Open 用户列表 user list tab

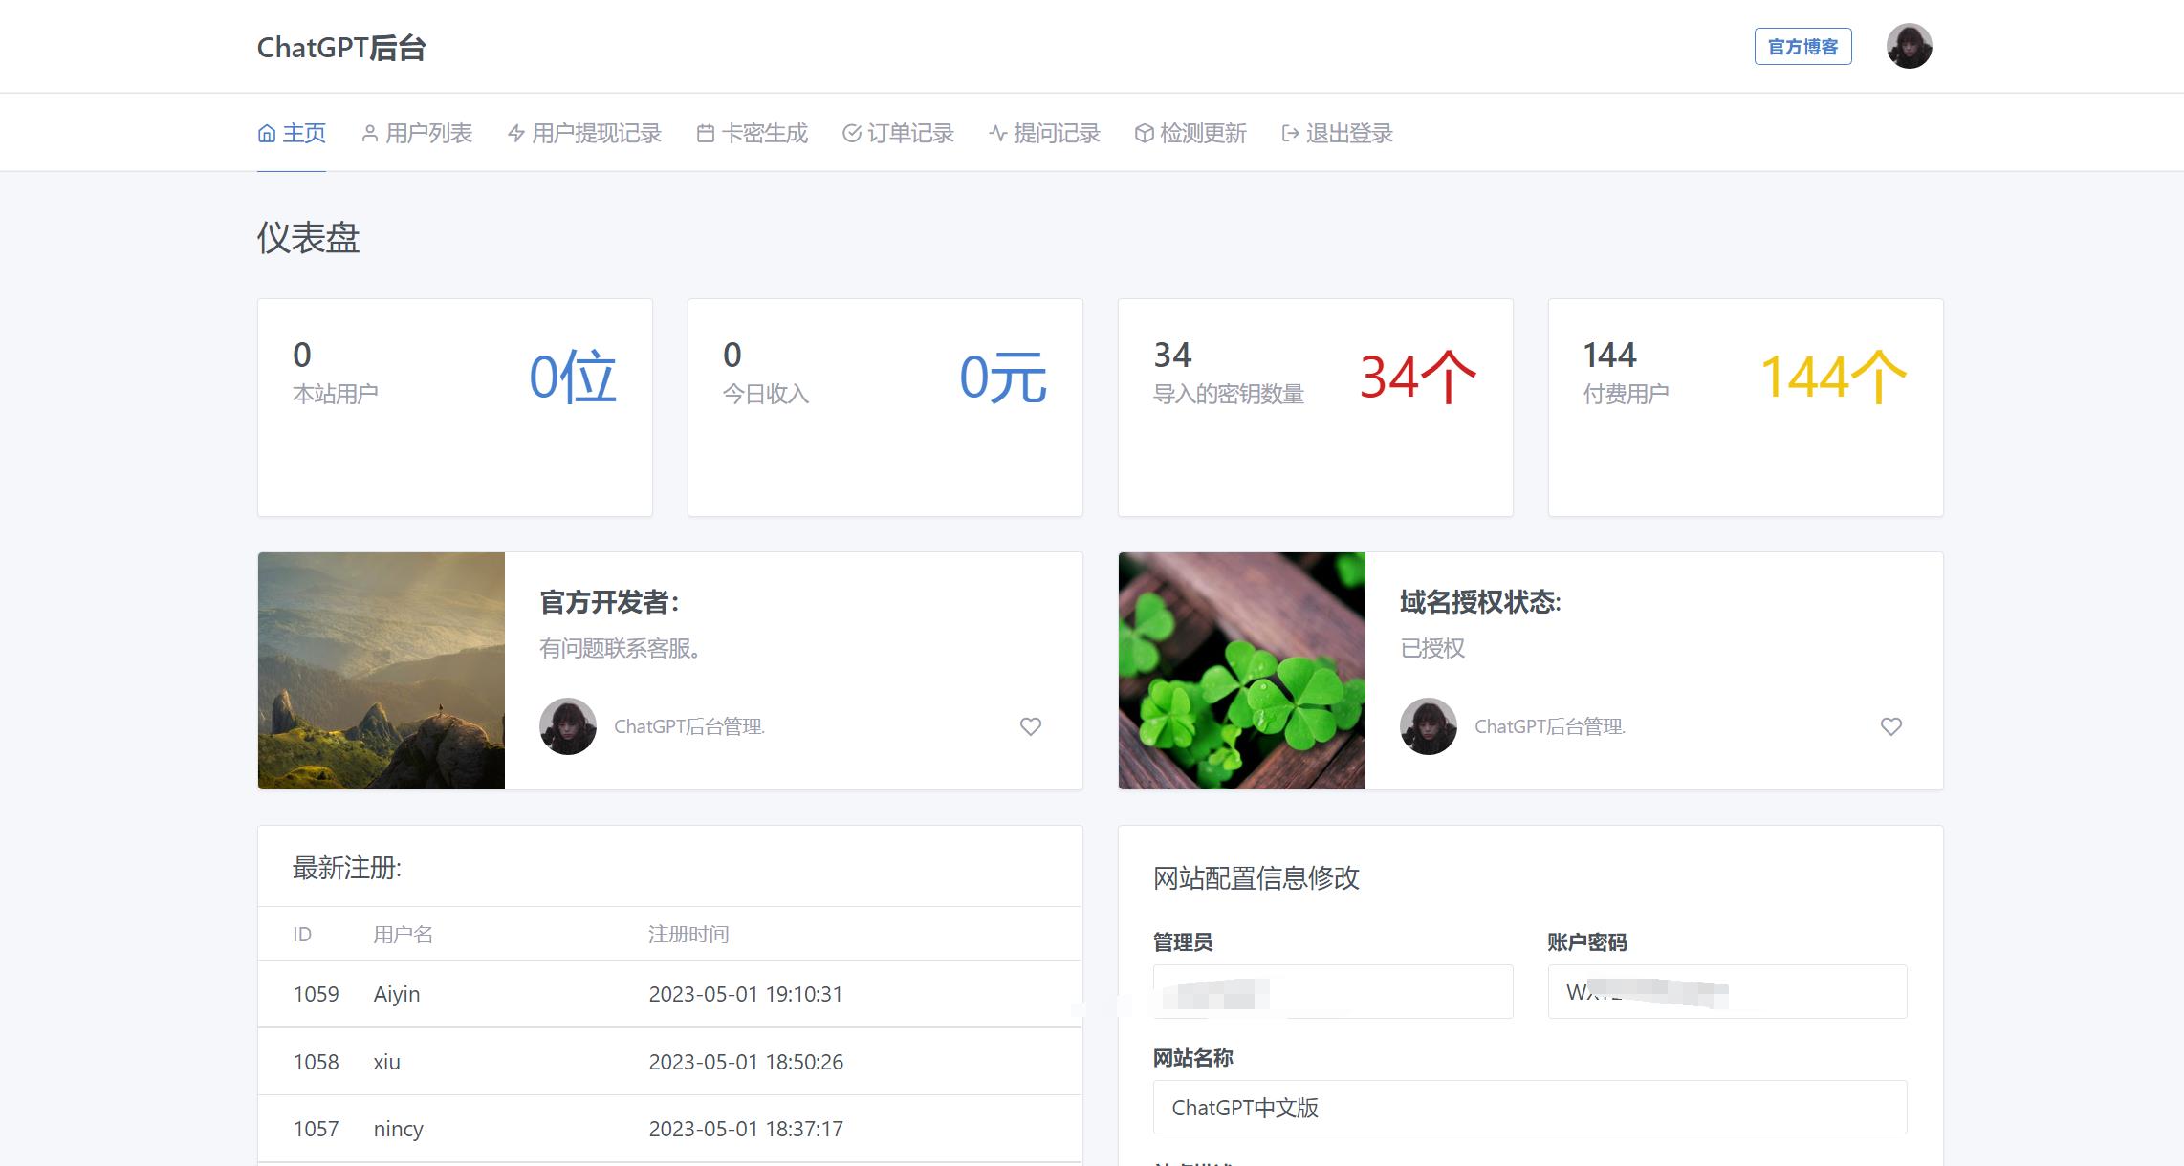click(x=417, y=133)
